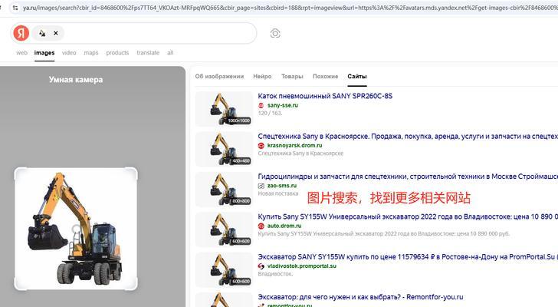Screen dimensions: 558x307
Task: Visit the auto.drom.ru site link
Action: coord(284,226)
